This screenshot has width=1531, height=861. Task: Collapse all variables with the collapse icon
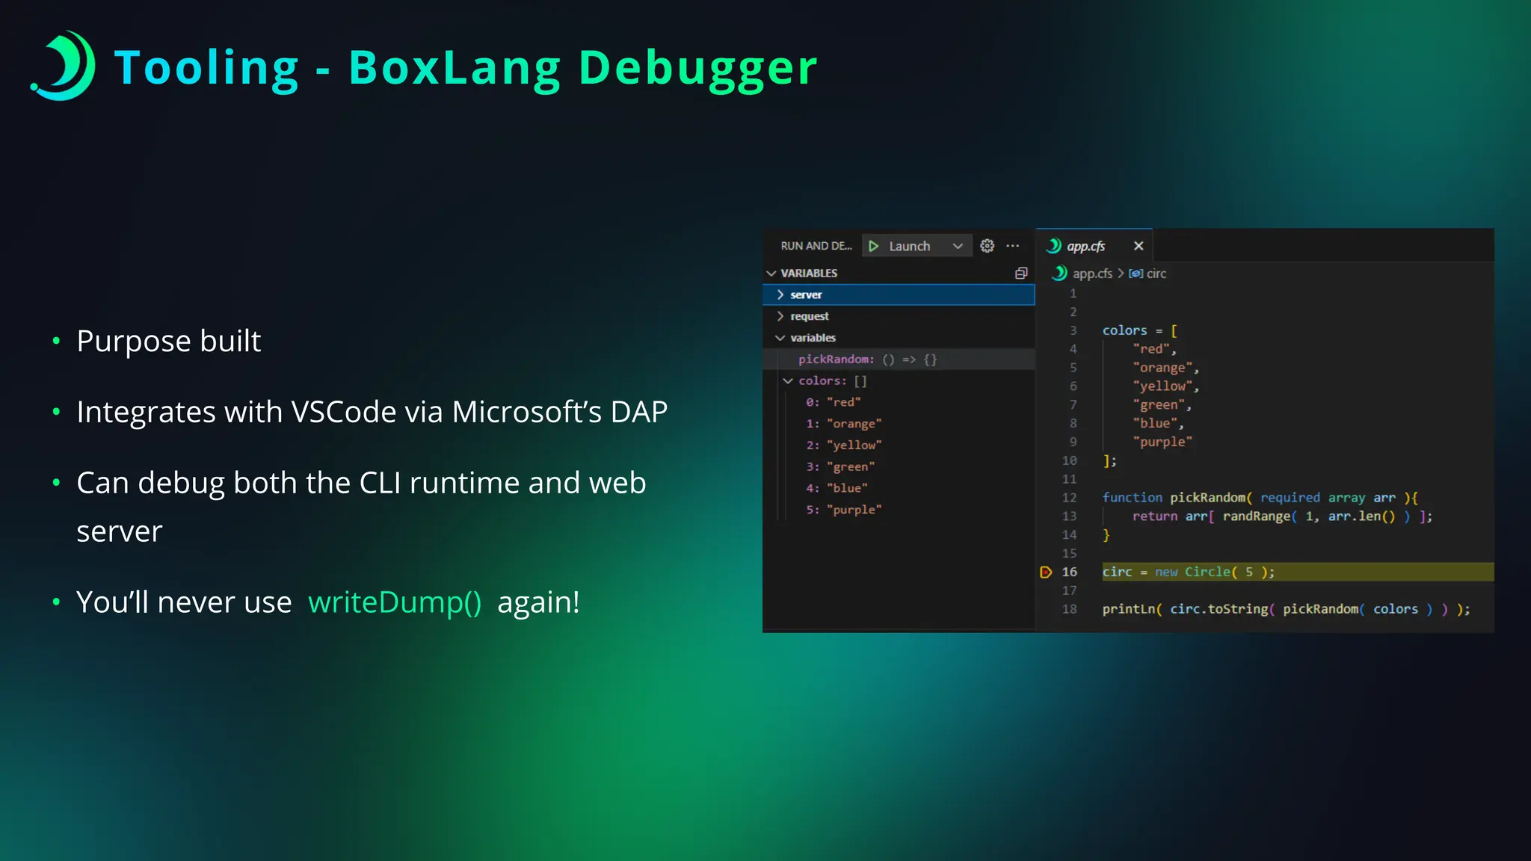[1021, 273]
